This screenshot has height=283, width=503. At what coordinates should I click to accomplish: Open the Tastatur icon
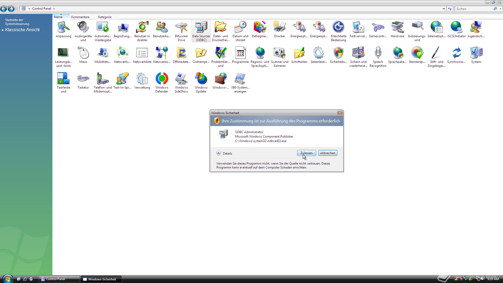83,81
